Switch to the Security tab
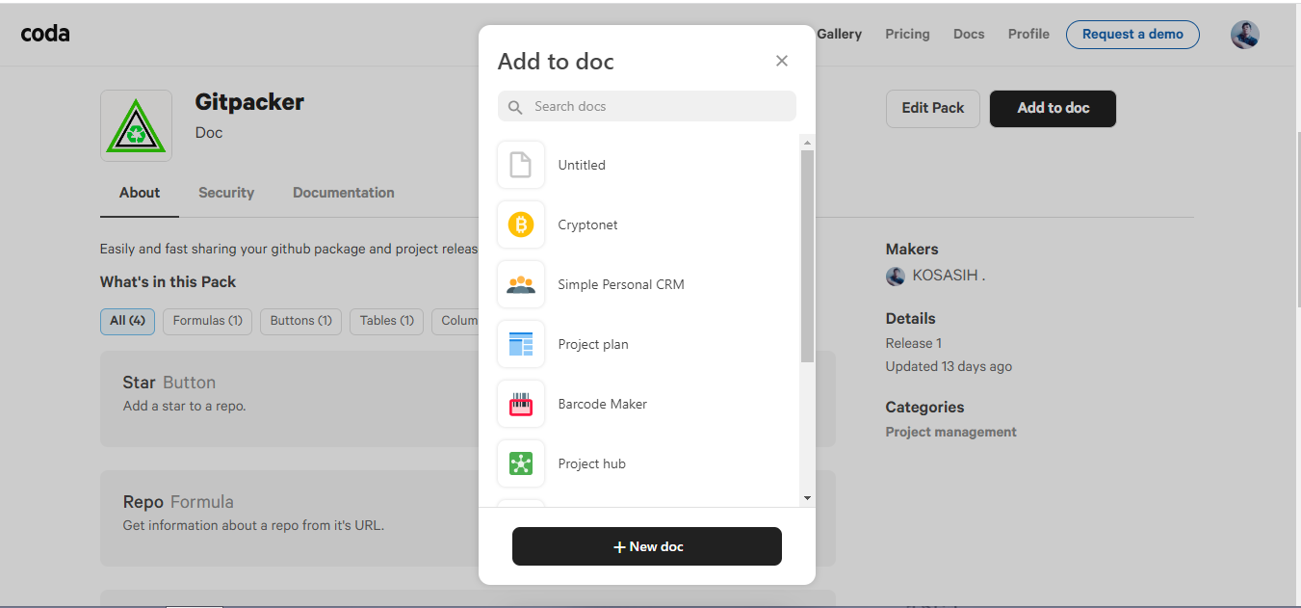 click(x=226, y=193)
